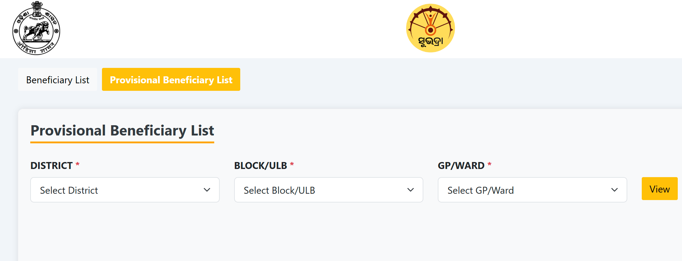Click the red asterisk beside BLOCK/ULB
This screenshot has width=682, height=261.
(x=292, y=164)
